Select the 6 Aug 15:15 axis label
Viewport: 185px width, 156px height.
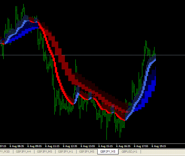(x=105, y=146)
